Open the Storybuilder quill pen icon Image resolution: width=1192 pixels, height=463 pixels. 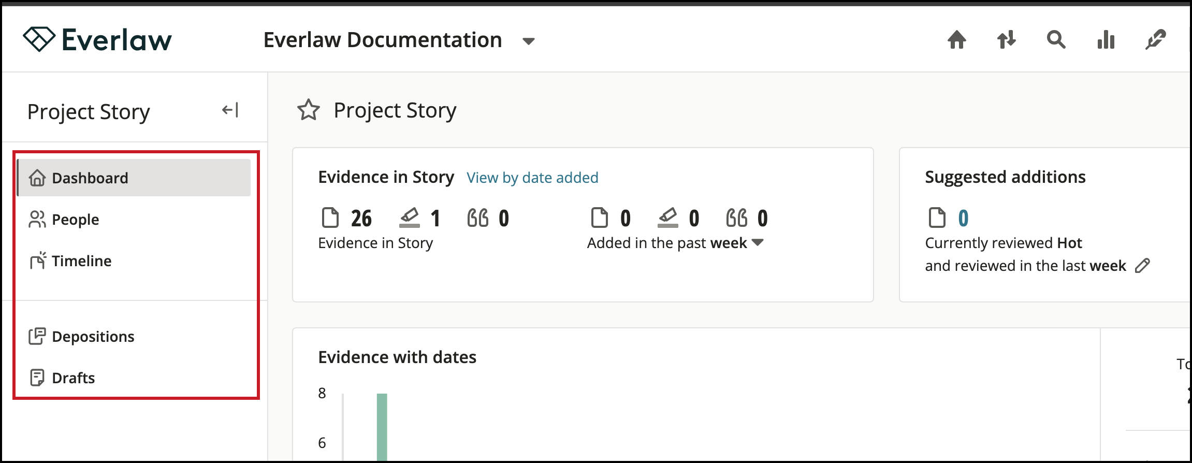click(x=1155, y=39)
